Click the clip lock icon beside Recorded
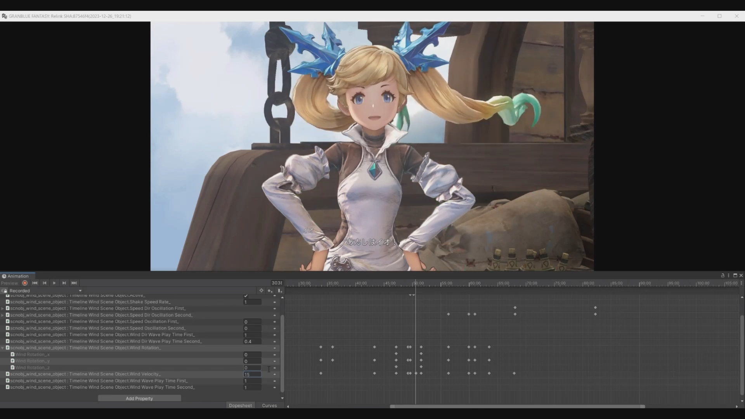Viewport: 745px width, 419px height. pos(4,291)
